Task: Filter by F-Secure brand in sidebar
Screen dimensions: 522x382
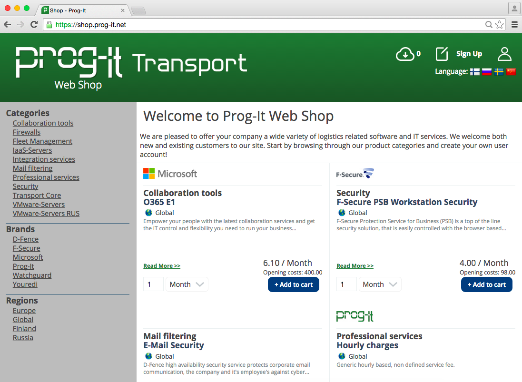Action: [x=26, y=248]
